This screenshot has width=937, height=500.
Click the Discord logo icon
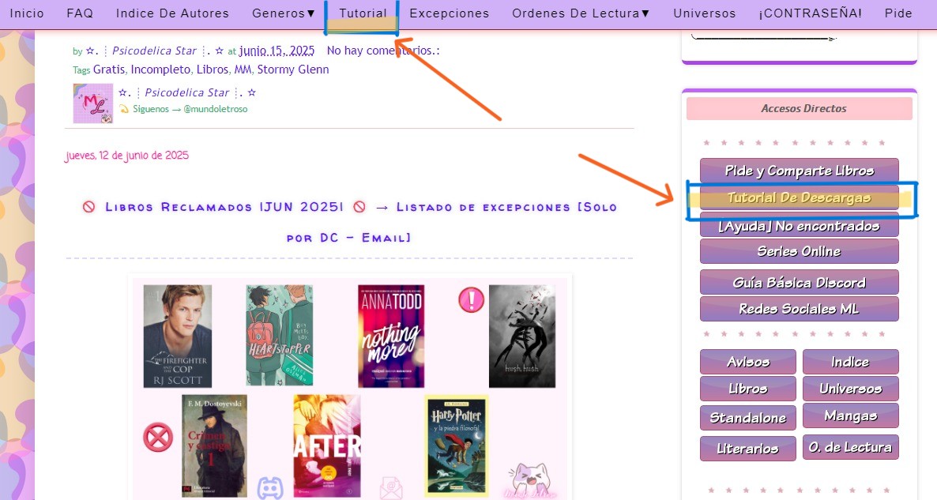pyautogui.click(x=270, y=488)
